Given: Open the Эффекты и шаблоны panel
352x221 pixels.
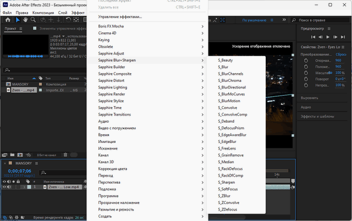Looking at the screenshot, I should (318, 117).
